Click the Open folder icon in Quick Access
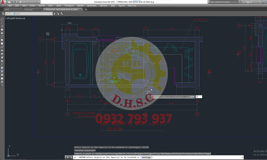267x160 pixels. 36,2
